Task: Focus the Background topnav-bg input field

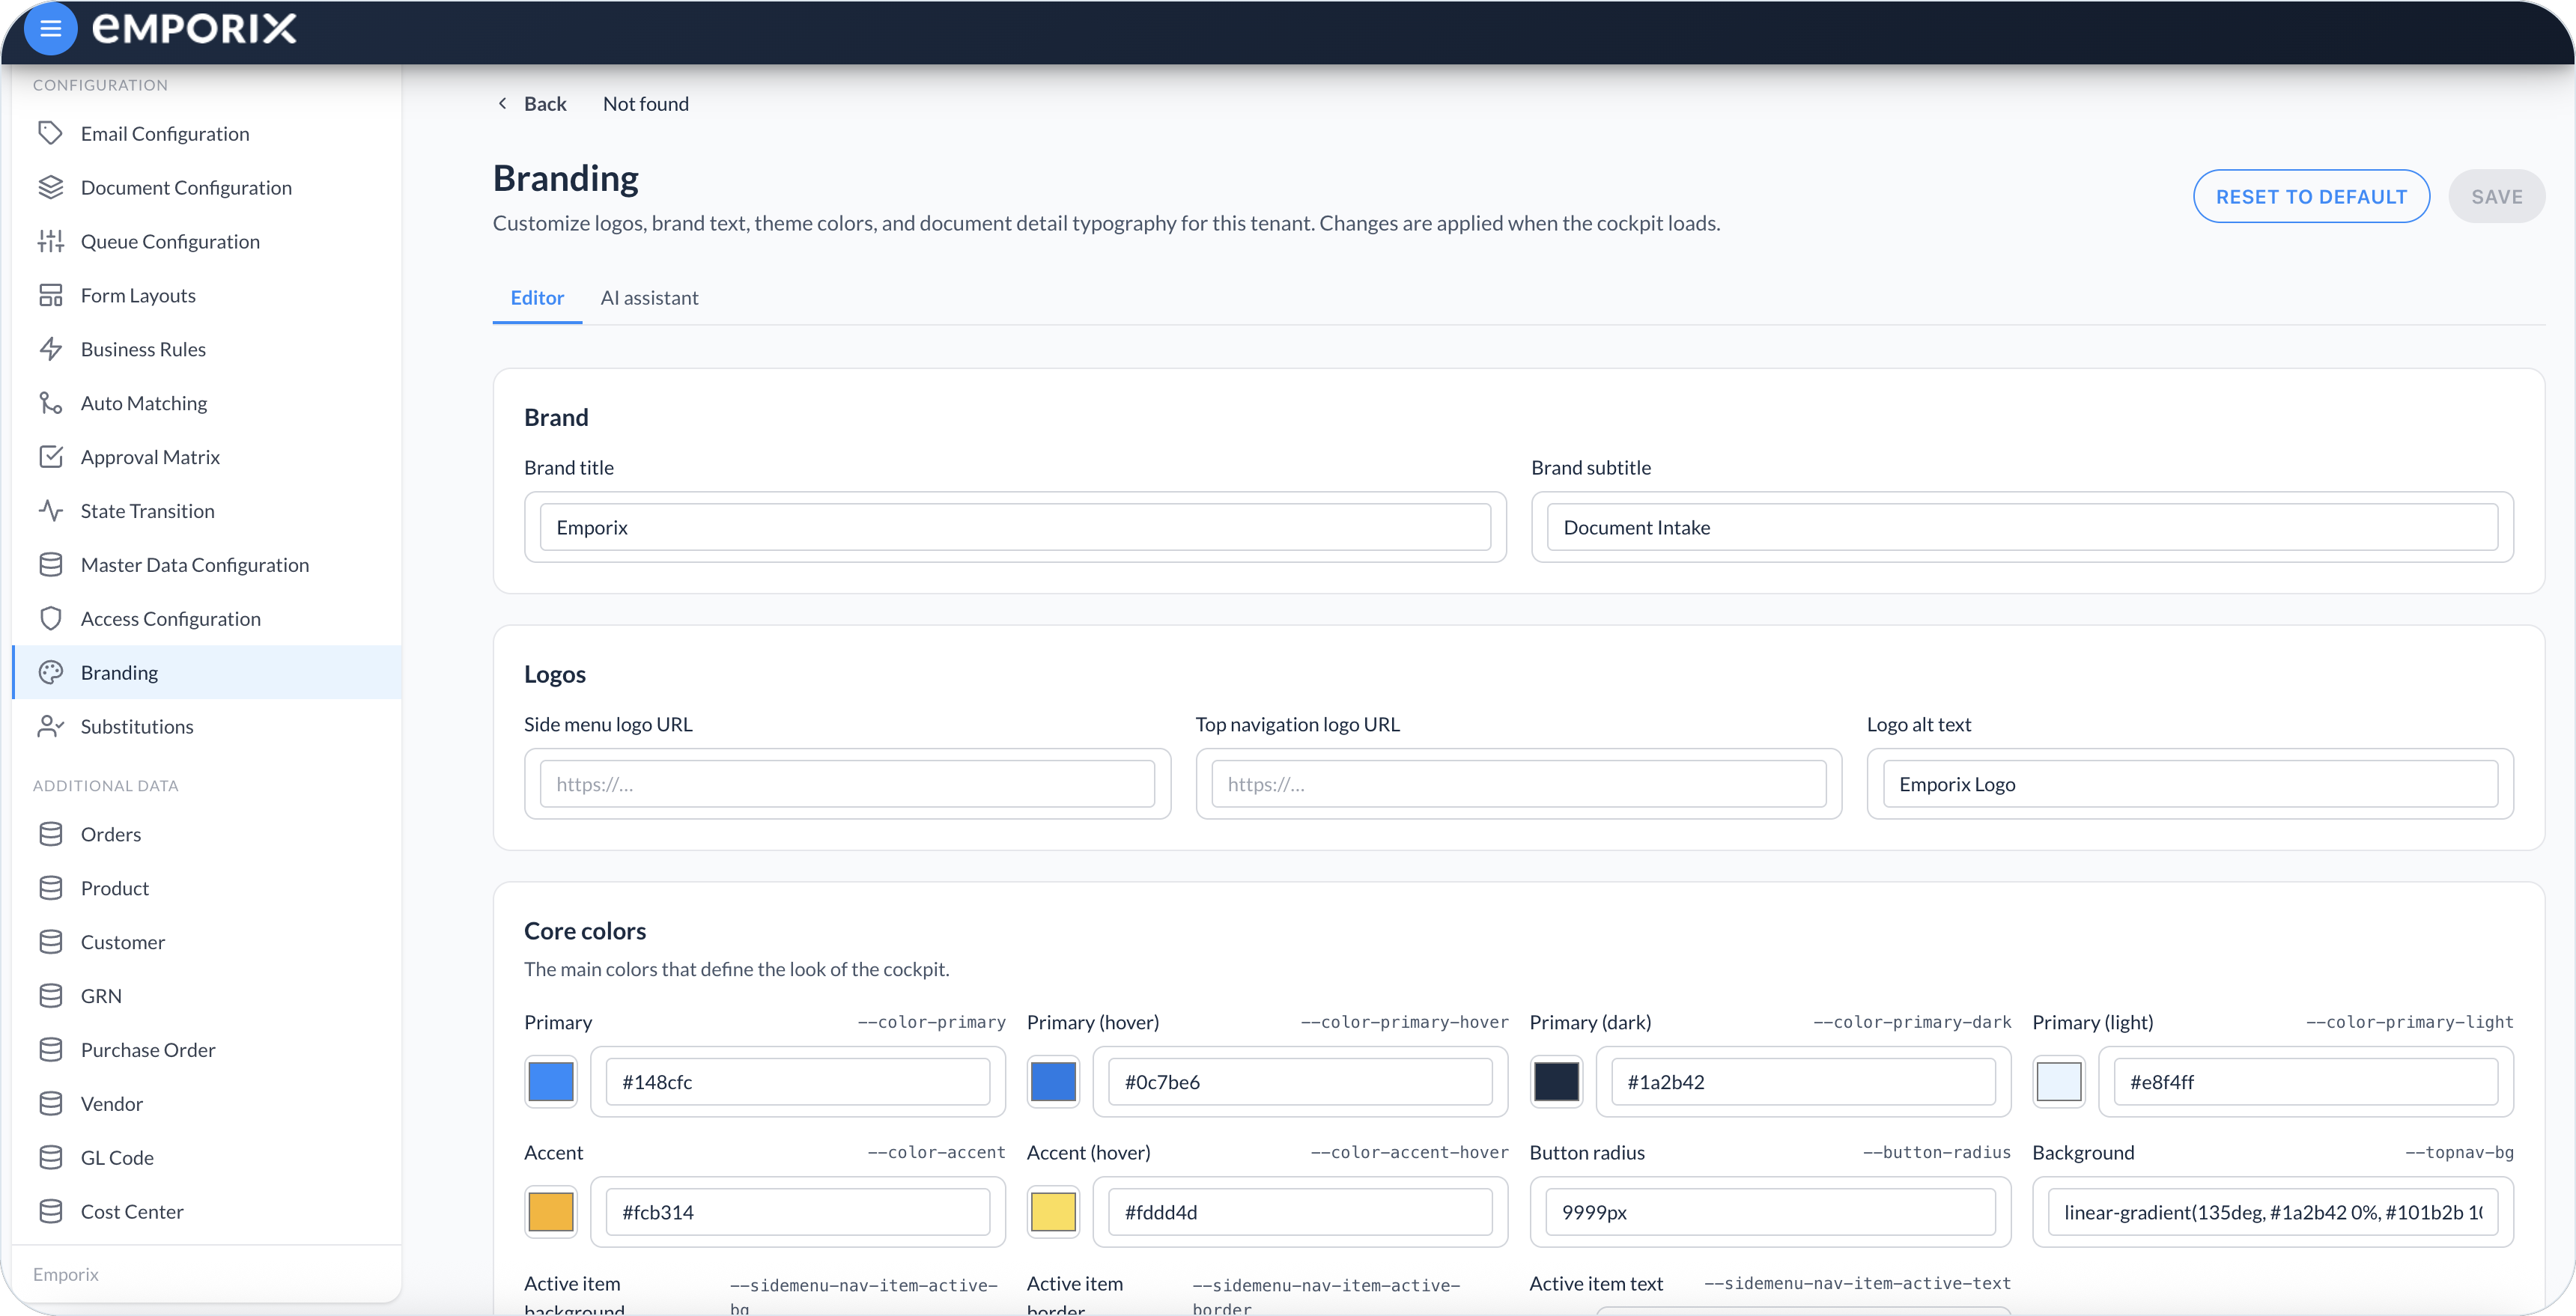Action: pyautogui.click(x=2273, y=1212)
